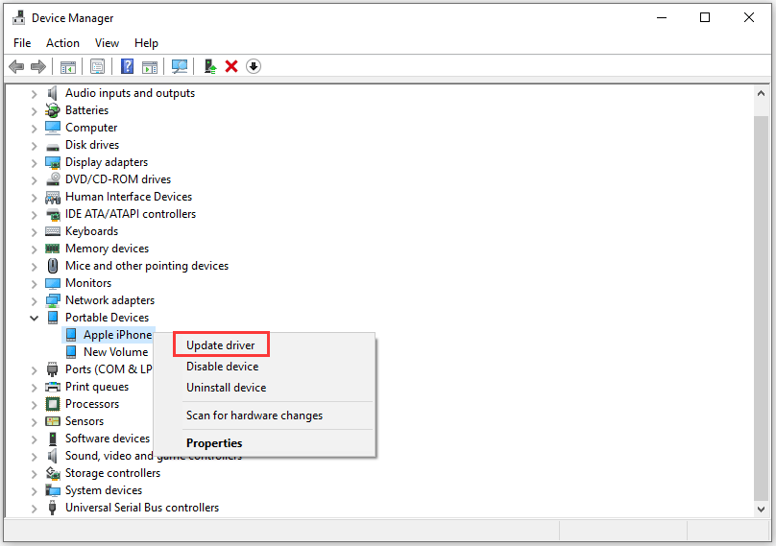Click the DVD/CD-ROM drives icon
This screenshot has height=546, width=776.
point(53,179)
